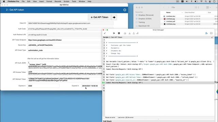Select Dropbox (Personal) in Finder sidebar
The height and width of the screenshot is (122, 218).
point(146,15)
